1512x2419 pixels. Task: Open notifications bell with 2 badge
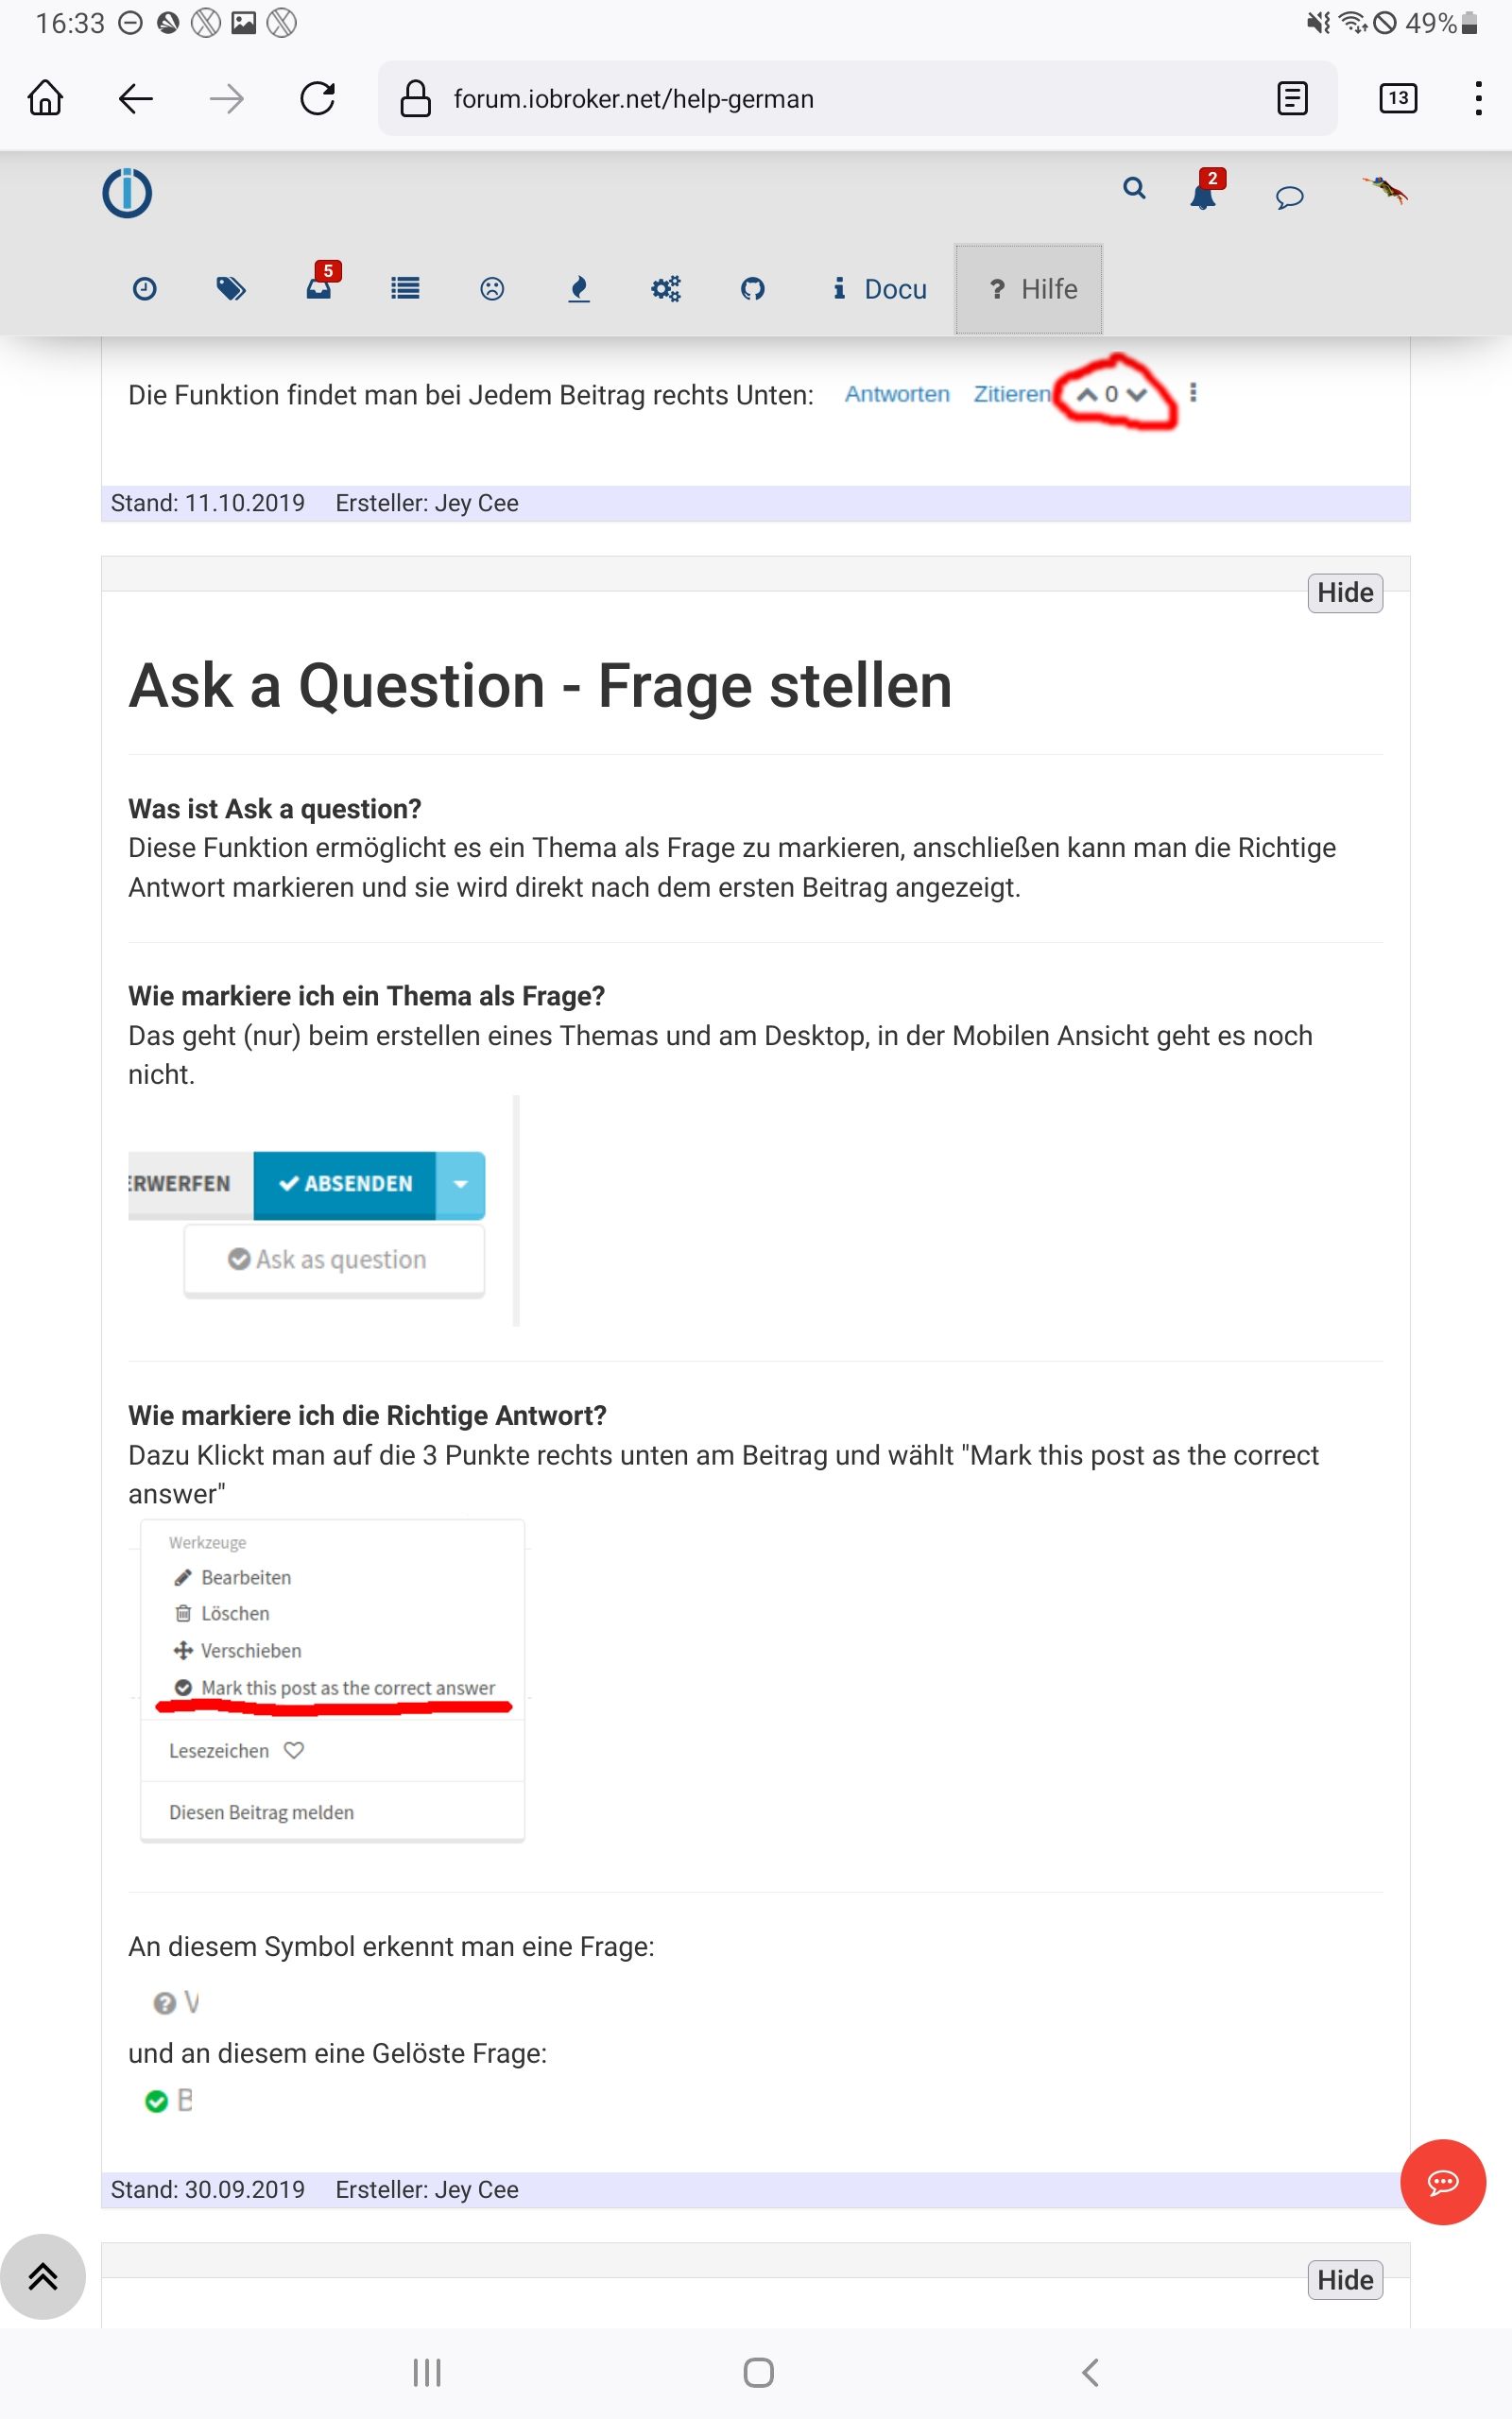(1203, 194)
